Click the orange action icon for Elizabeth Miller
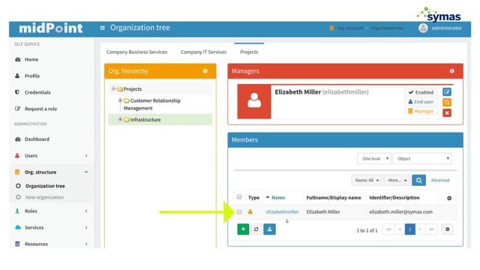 447,102
